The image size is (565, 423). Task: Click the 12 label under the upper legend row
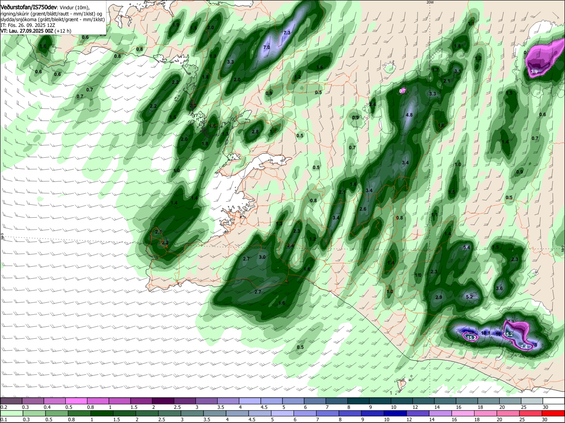tap(415, 407)
